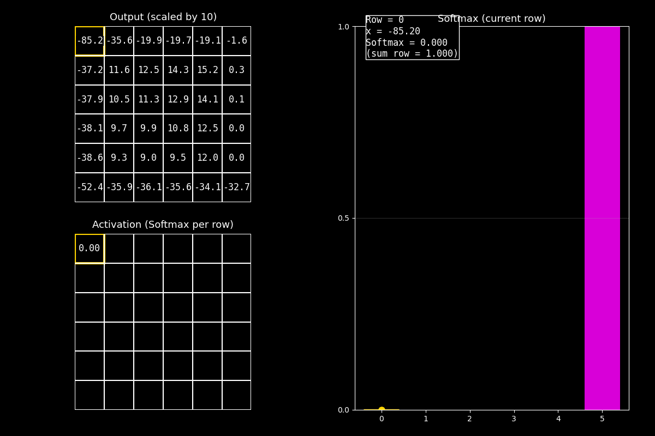655x436 pixels.
Task: Select the cell containing 12.0
Action: [207, 158]
